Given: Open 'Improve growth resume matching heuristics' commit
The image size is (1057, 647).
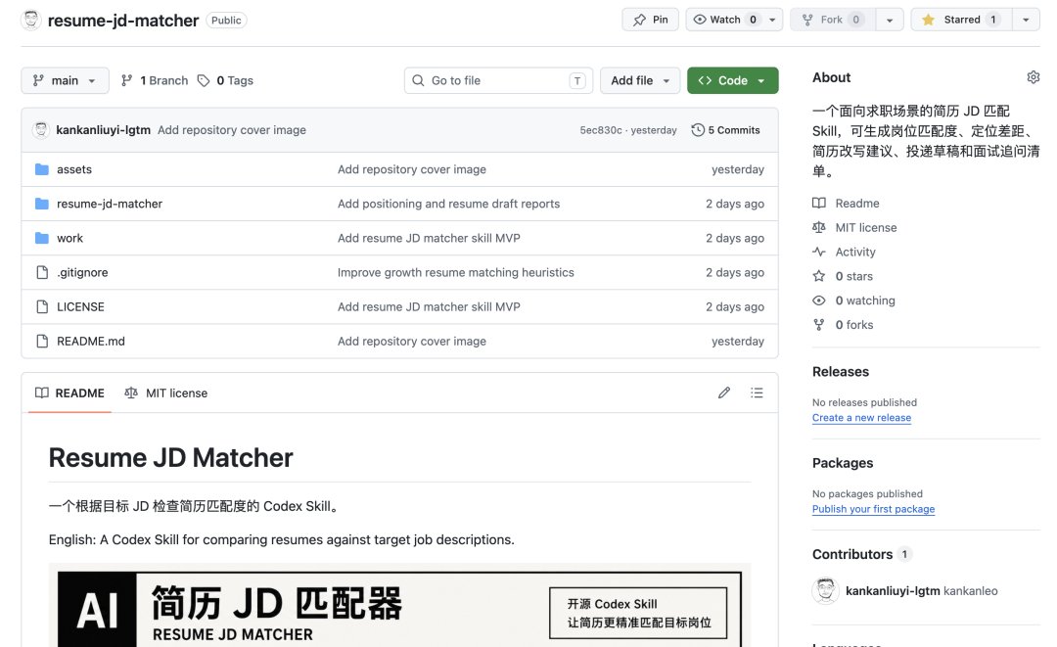Looking at the screenshot, I should [456, 272].
